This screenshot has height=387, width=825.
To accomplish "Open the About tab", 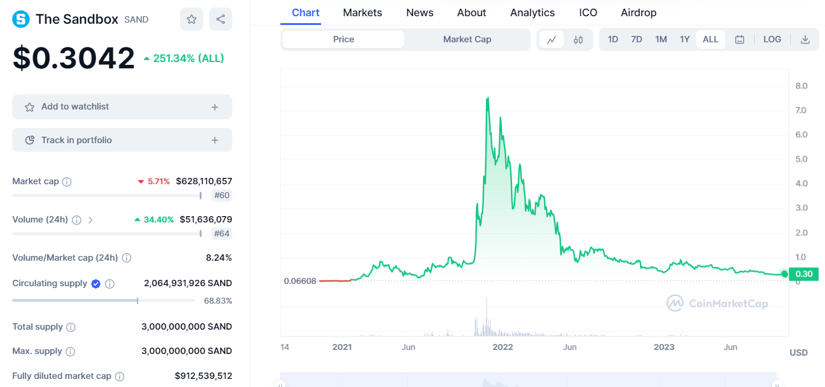I will [471, 13].
